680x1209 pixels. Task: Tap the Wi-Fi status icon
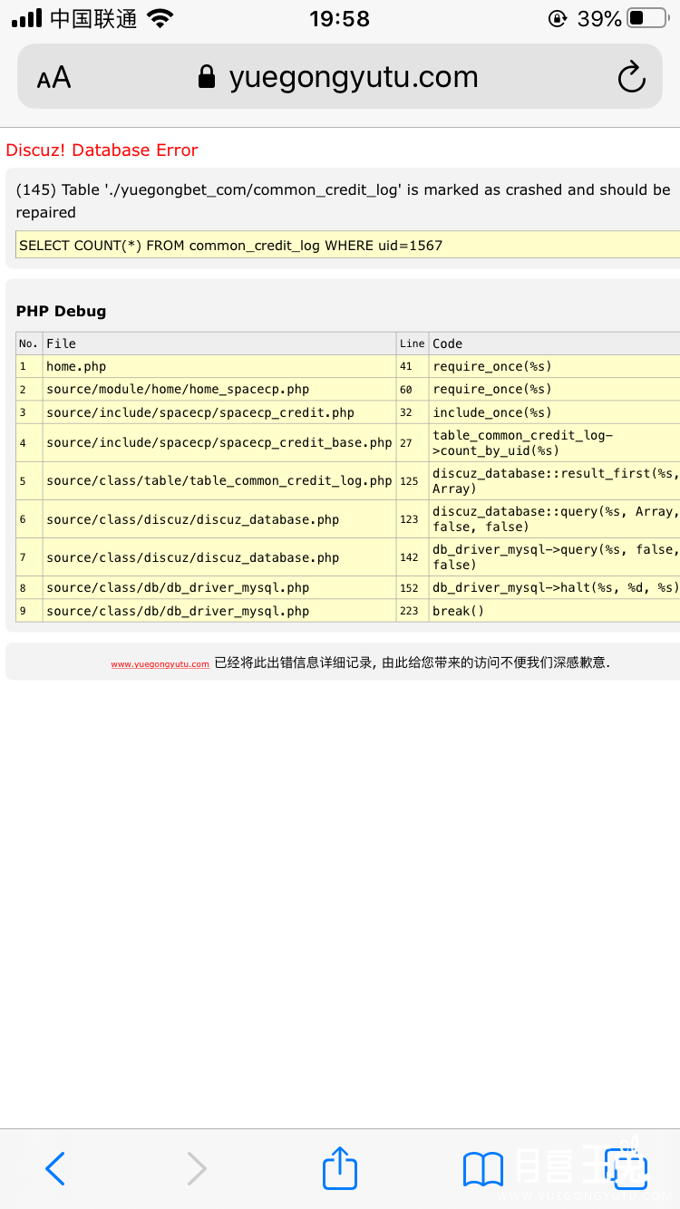point(160,18)
